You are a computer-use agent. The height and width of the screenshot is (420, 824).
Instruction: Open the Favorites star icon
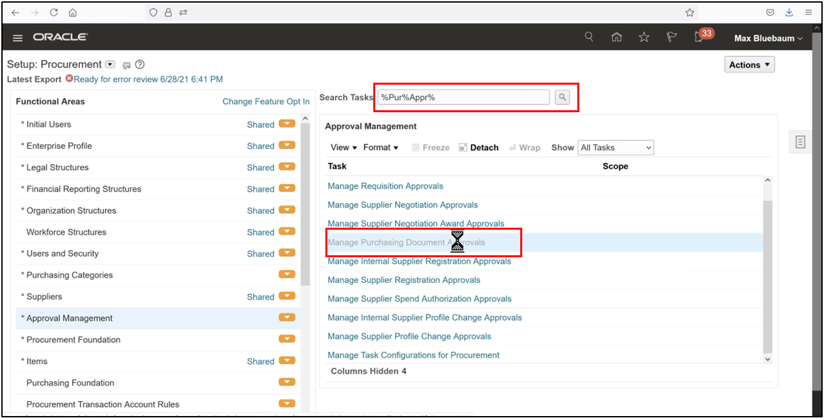[644, 37]
